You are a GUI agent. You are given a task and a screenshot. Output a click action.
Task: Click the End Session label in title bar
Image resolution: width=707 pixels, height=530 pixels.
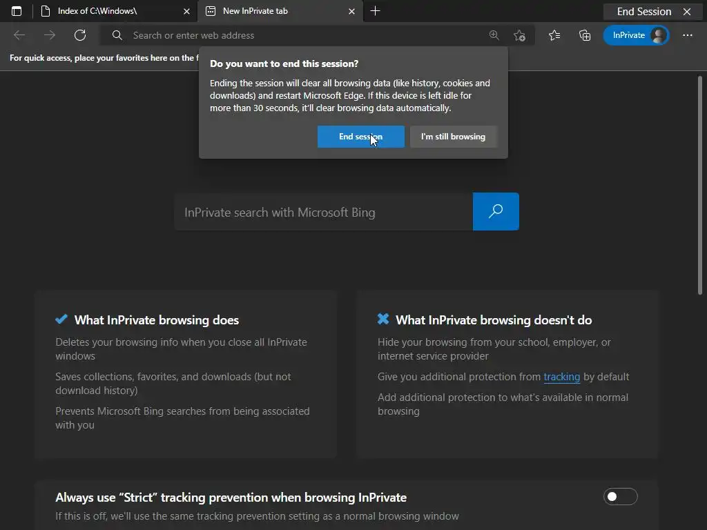tap(644, 12)
